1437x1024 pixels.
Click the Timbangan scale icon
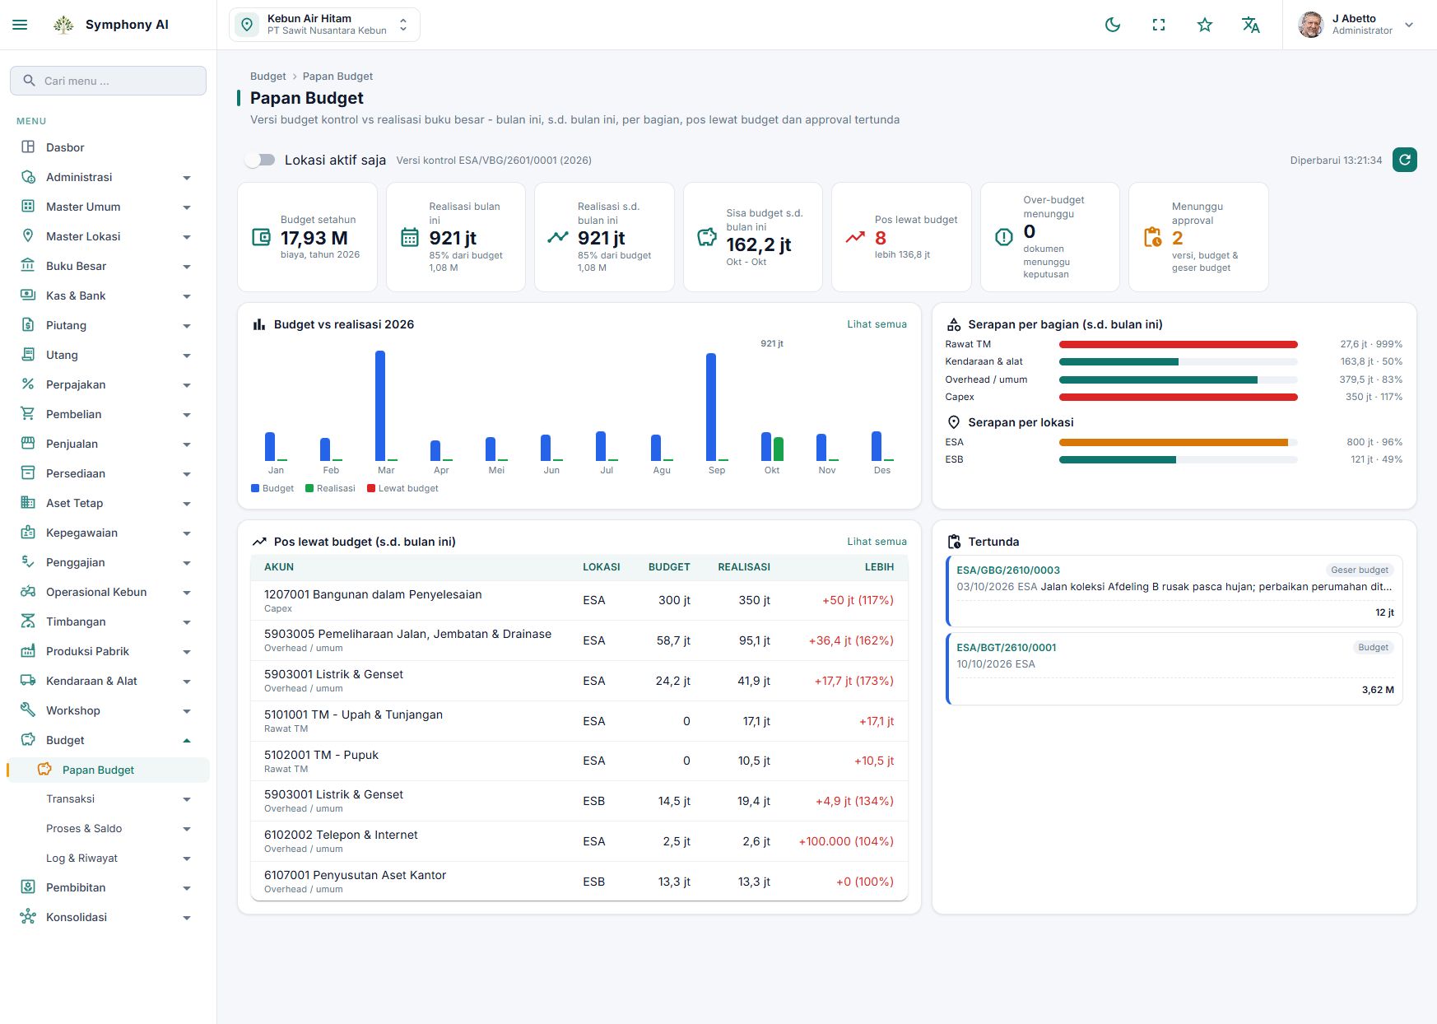tap(28, 621)
